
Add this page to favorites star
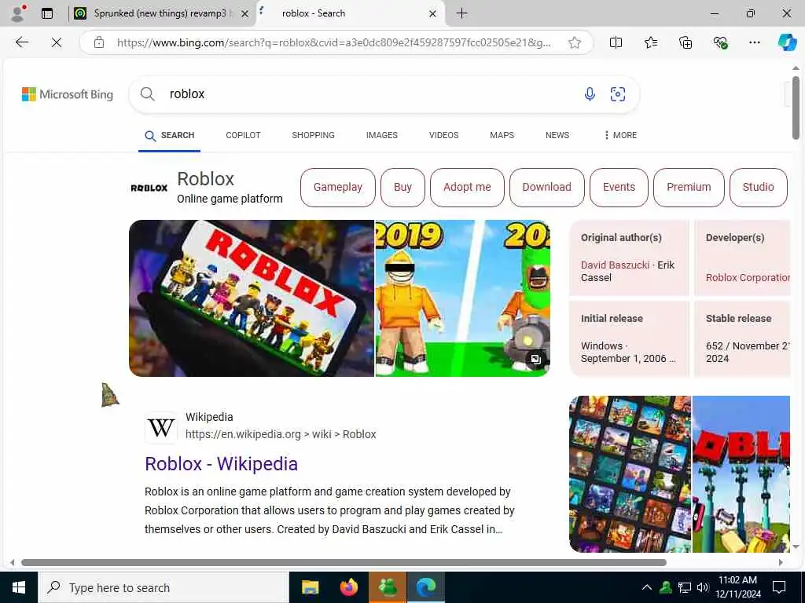pos(575,42)
